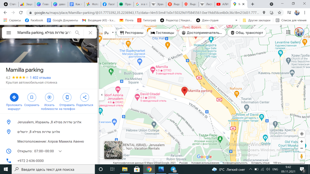Click the Street View pegman icon
Screen dimensions: 310x174
(x=301, y=156)
